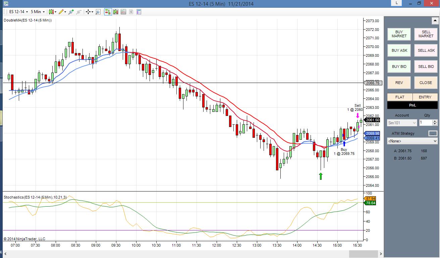Open the ES 12-14 instrument dropdown
Image resolution: width=440 pixels, height=258 pixels.
coord(18,12)
